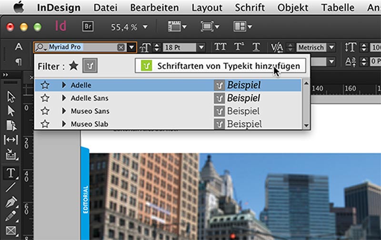Viewport: 381px width, 240px height.
Task: Open the Layout menu
Action: click(207, 8)
